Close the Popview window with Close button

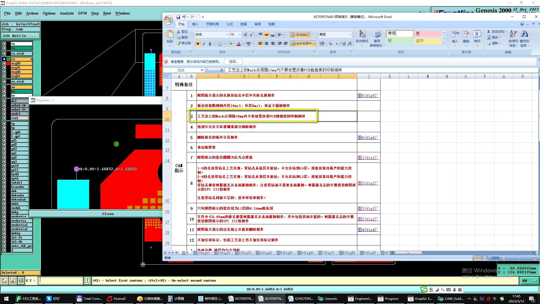click(x=108, y=214)
